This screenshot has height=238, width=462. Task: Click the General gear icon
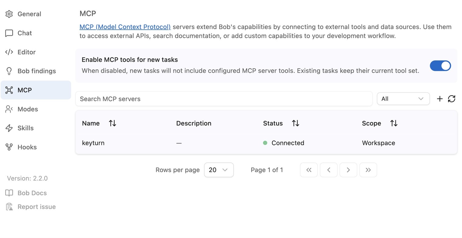pyautogui.click(x=9, y=14)
